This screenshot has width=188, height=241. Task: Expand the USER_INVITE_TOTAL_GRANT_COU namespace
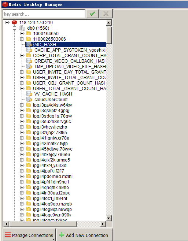[22, 78]
